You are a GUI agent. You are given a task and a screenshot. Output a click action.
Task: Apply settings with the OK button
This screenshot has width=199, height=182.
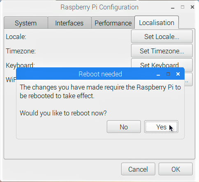click(176, 169)
